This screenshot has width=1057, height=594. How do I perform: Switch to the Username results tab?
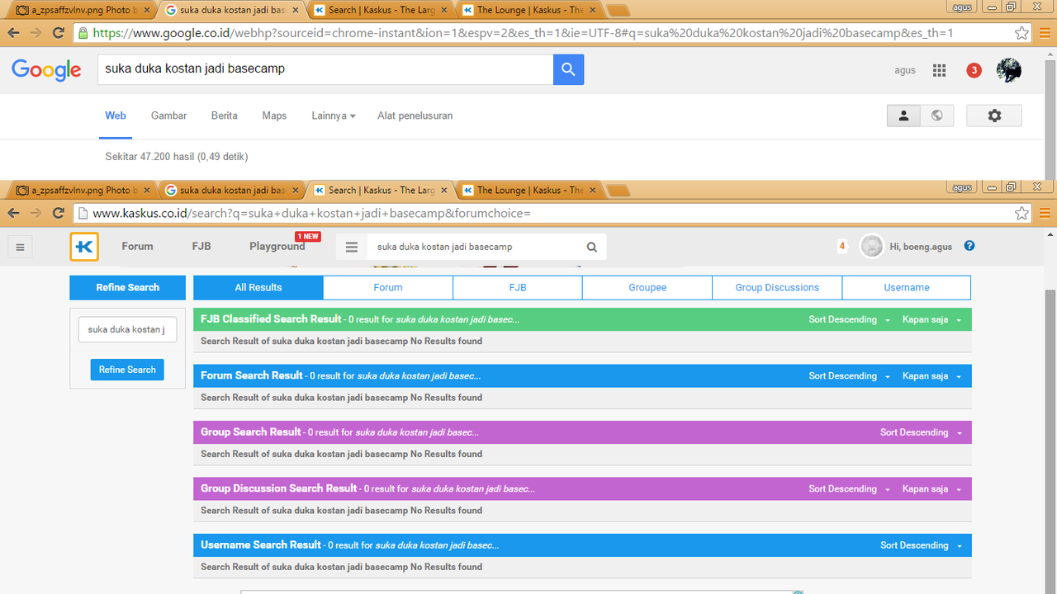(907, 287)
